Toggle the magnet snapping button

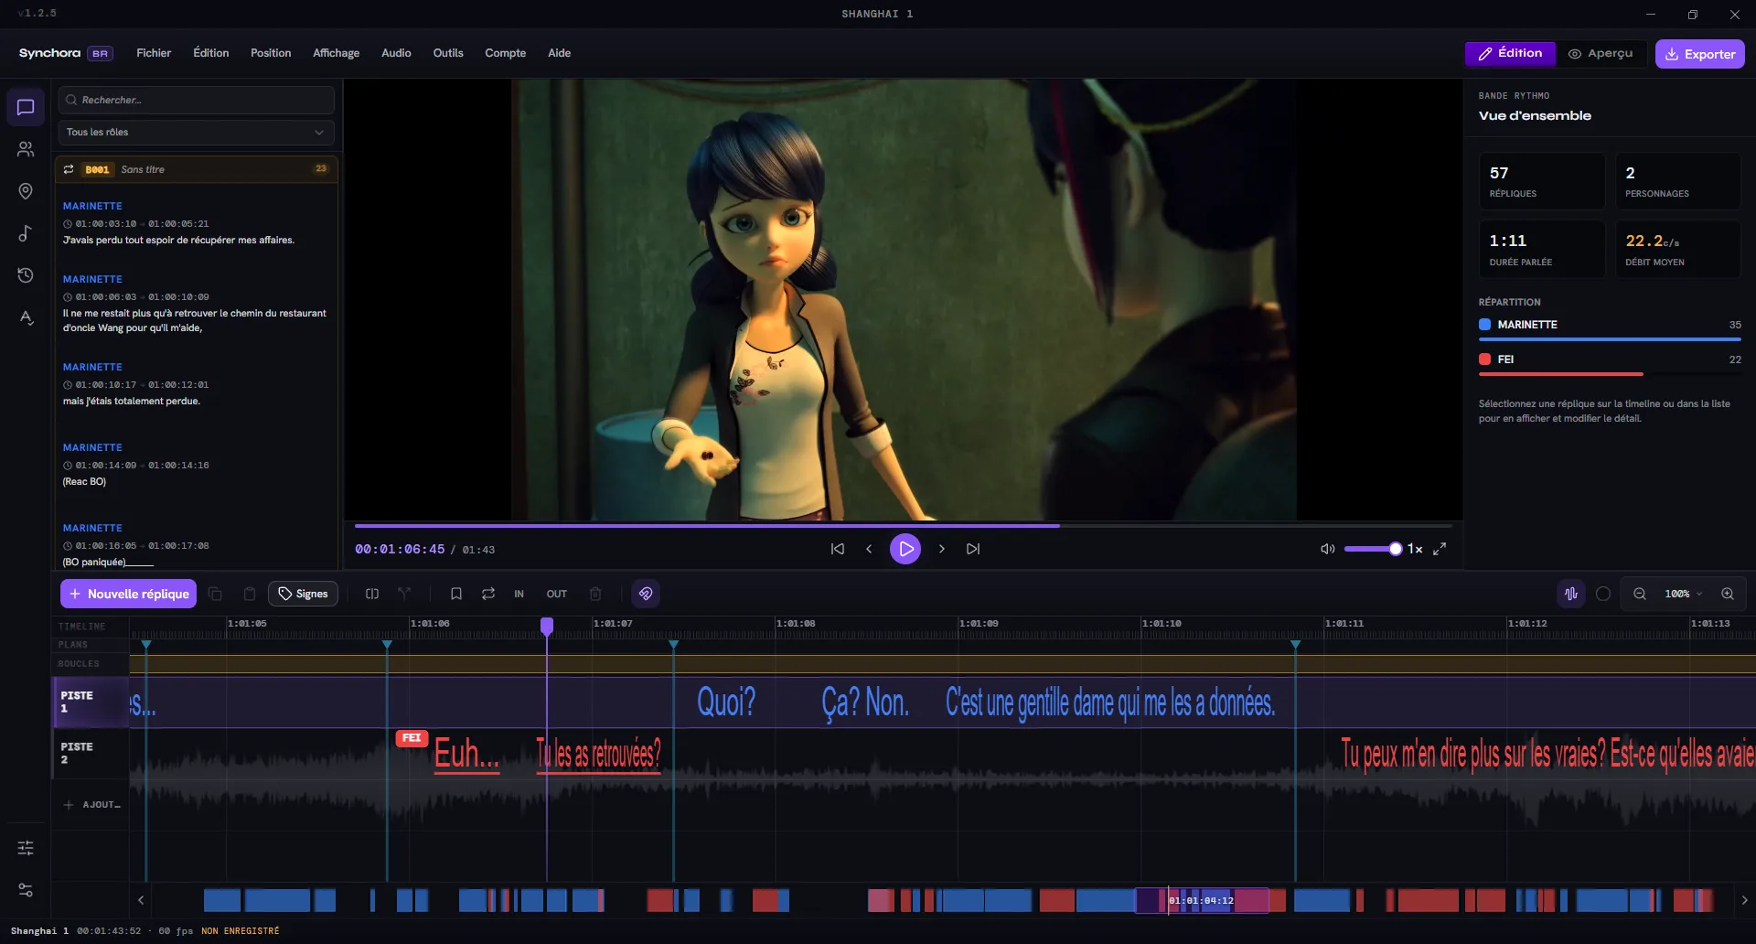click(646, 594)
